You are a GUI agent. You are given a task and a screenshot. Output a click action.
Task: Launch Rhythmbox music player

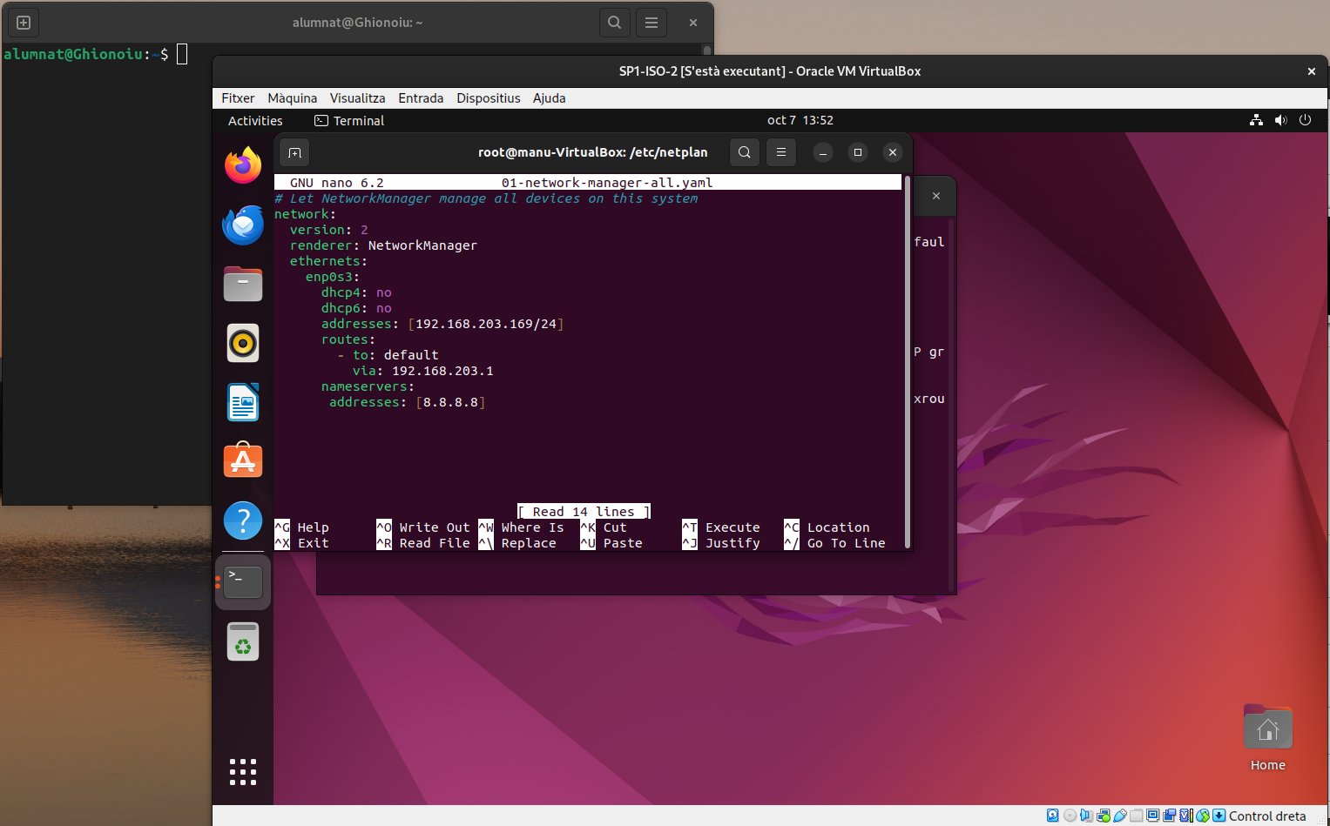coord(243,343)
